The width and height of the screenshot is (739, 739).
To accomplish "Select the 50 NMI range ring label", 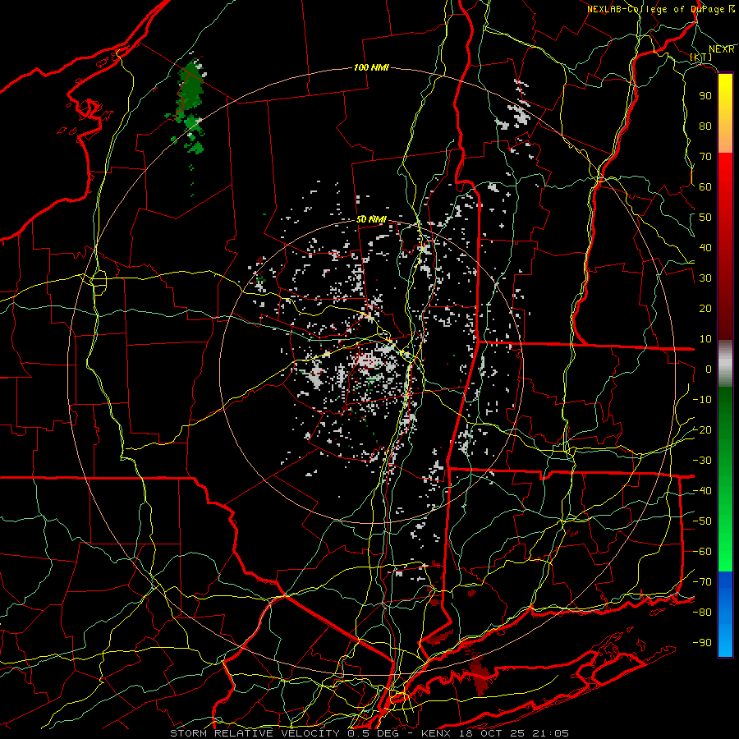I will point(371,219).
